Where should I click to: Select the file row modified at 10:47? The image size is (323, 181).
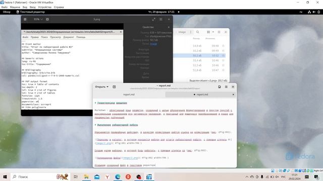pos(200,70)
